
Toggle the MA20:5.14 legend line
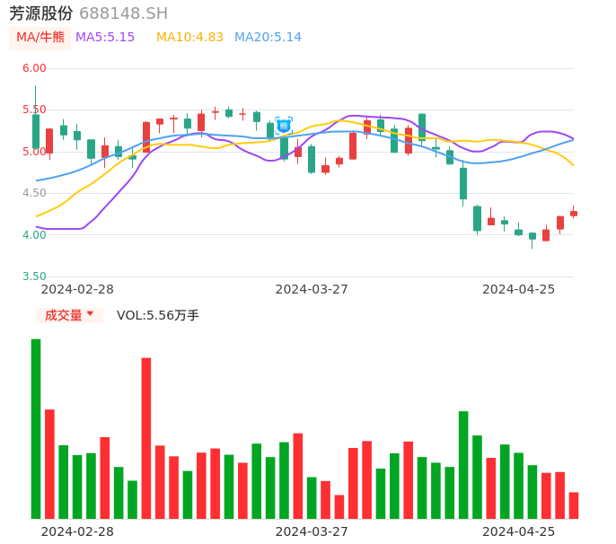point(268,38)
